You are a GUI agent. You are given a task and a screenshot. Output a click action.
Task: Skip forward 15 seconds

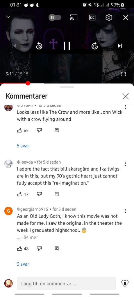(94, 46)
